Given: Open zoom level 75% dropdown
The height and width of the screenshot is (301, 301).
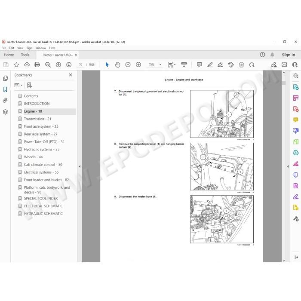Looking at the screenshot, I should pos(160,64).
